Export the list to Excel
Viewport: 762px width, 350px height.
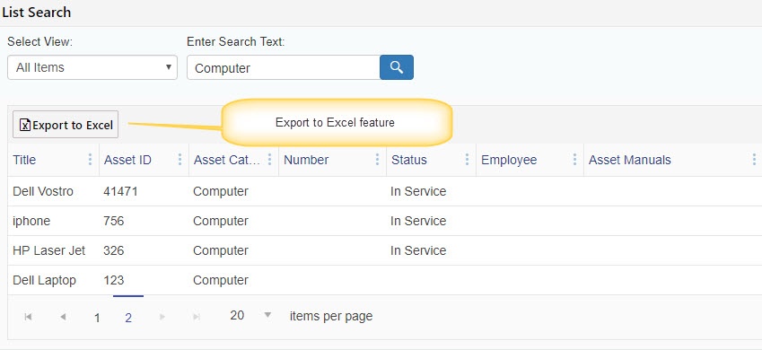[66, 125]
